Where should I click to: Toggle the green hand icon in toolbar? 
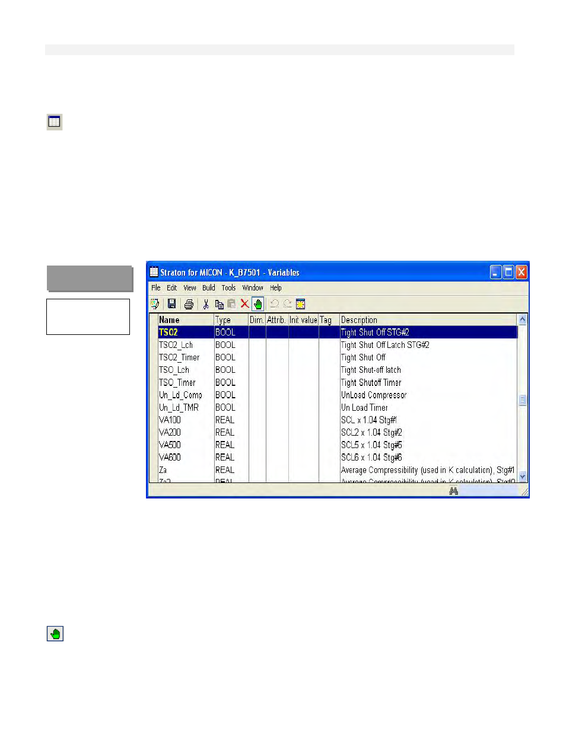click(257, 304)
